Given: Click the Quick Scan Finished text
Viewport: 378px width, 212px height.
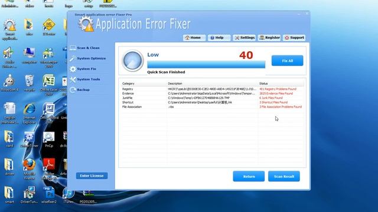Looking at the screenshot, I should point(166,72).
